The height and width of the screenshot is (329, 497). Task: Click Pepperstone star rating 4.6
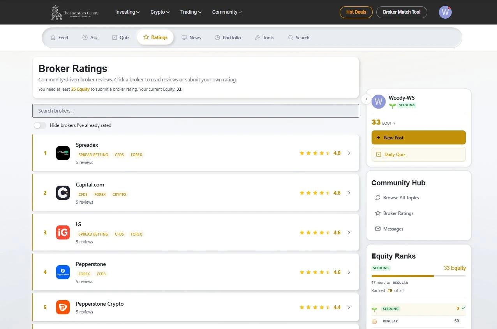(320, 272)
